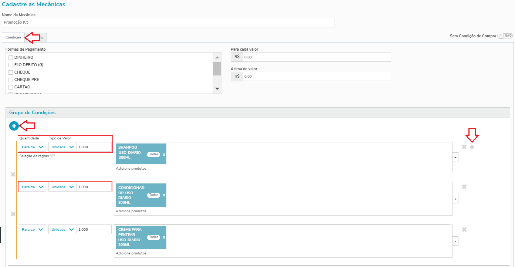Click Adicione produtos under CONDICIONADOR tag
515x267 pixels.
point(131,211)
